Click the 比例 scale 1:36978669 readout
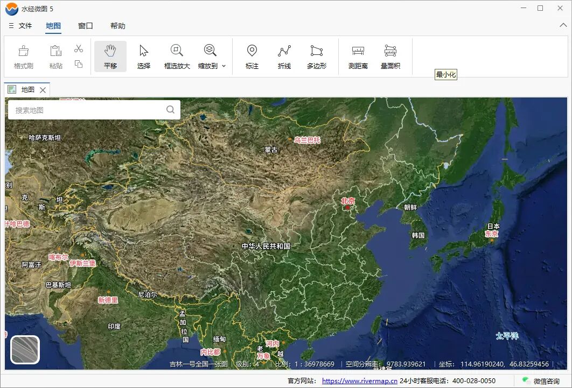Image resolution: width=572 pixels, height=388 pixels. pos(305,364)
